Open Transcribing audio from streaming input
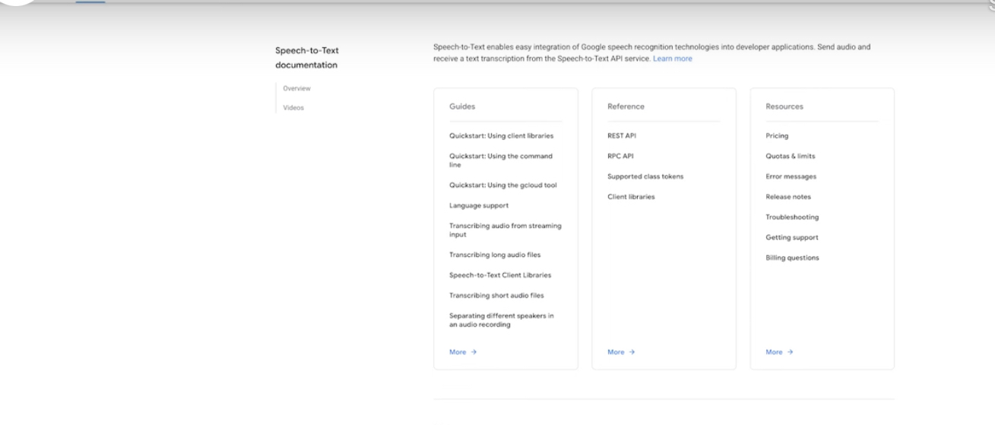The height and width of the screenshot is (425, 995). point(505,230)
